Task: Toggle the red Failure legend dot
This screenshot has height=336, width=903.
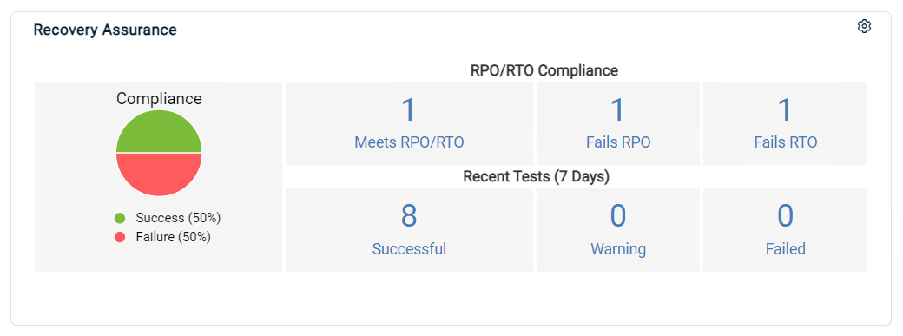Action: click(x=120, y=237)
